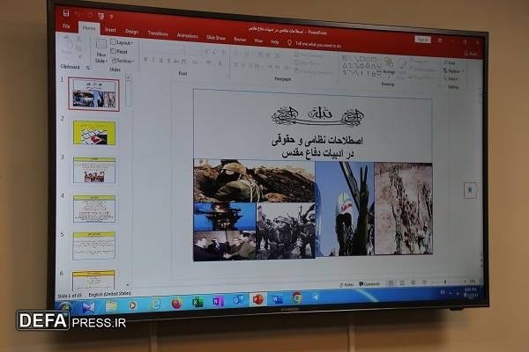Click the Tell me what you want to do box
The image size is (529, 352).
[315, 45]
